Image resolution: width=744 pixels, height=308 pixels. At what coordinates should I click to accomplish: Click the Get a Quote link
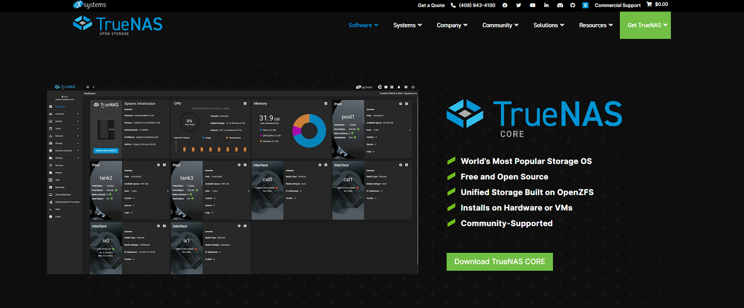point(431,5)
